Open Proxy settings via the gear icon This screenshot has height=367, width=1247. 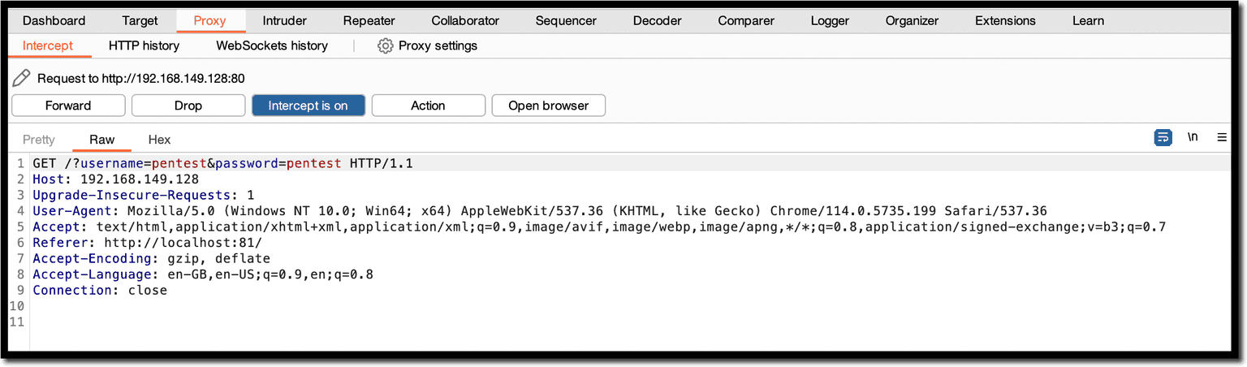tap(386, 46)
